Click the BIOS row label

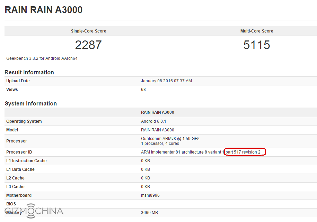[11, 204]
